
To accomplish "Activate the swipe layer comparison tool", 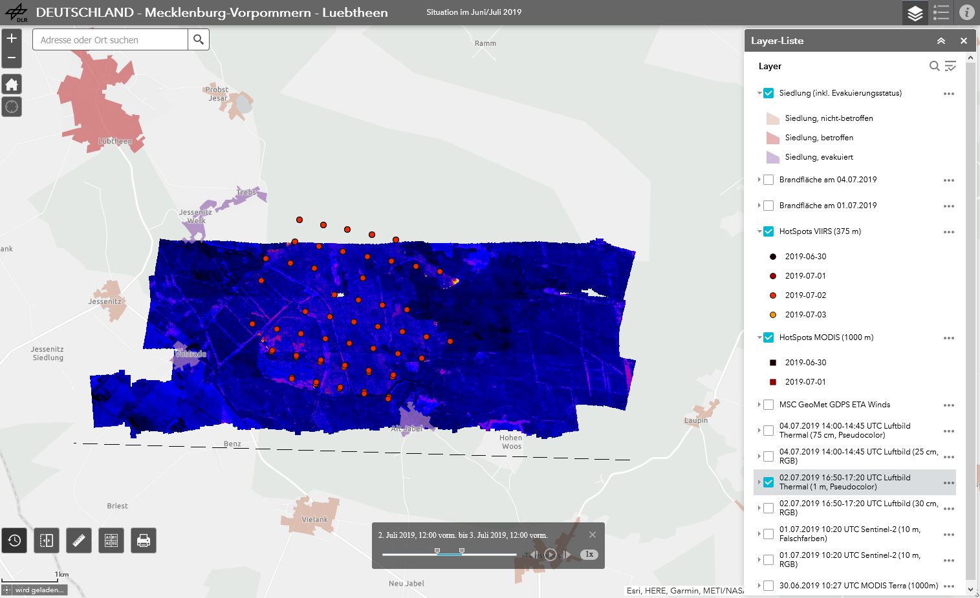I will click(x=47, y=540).
